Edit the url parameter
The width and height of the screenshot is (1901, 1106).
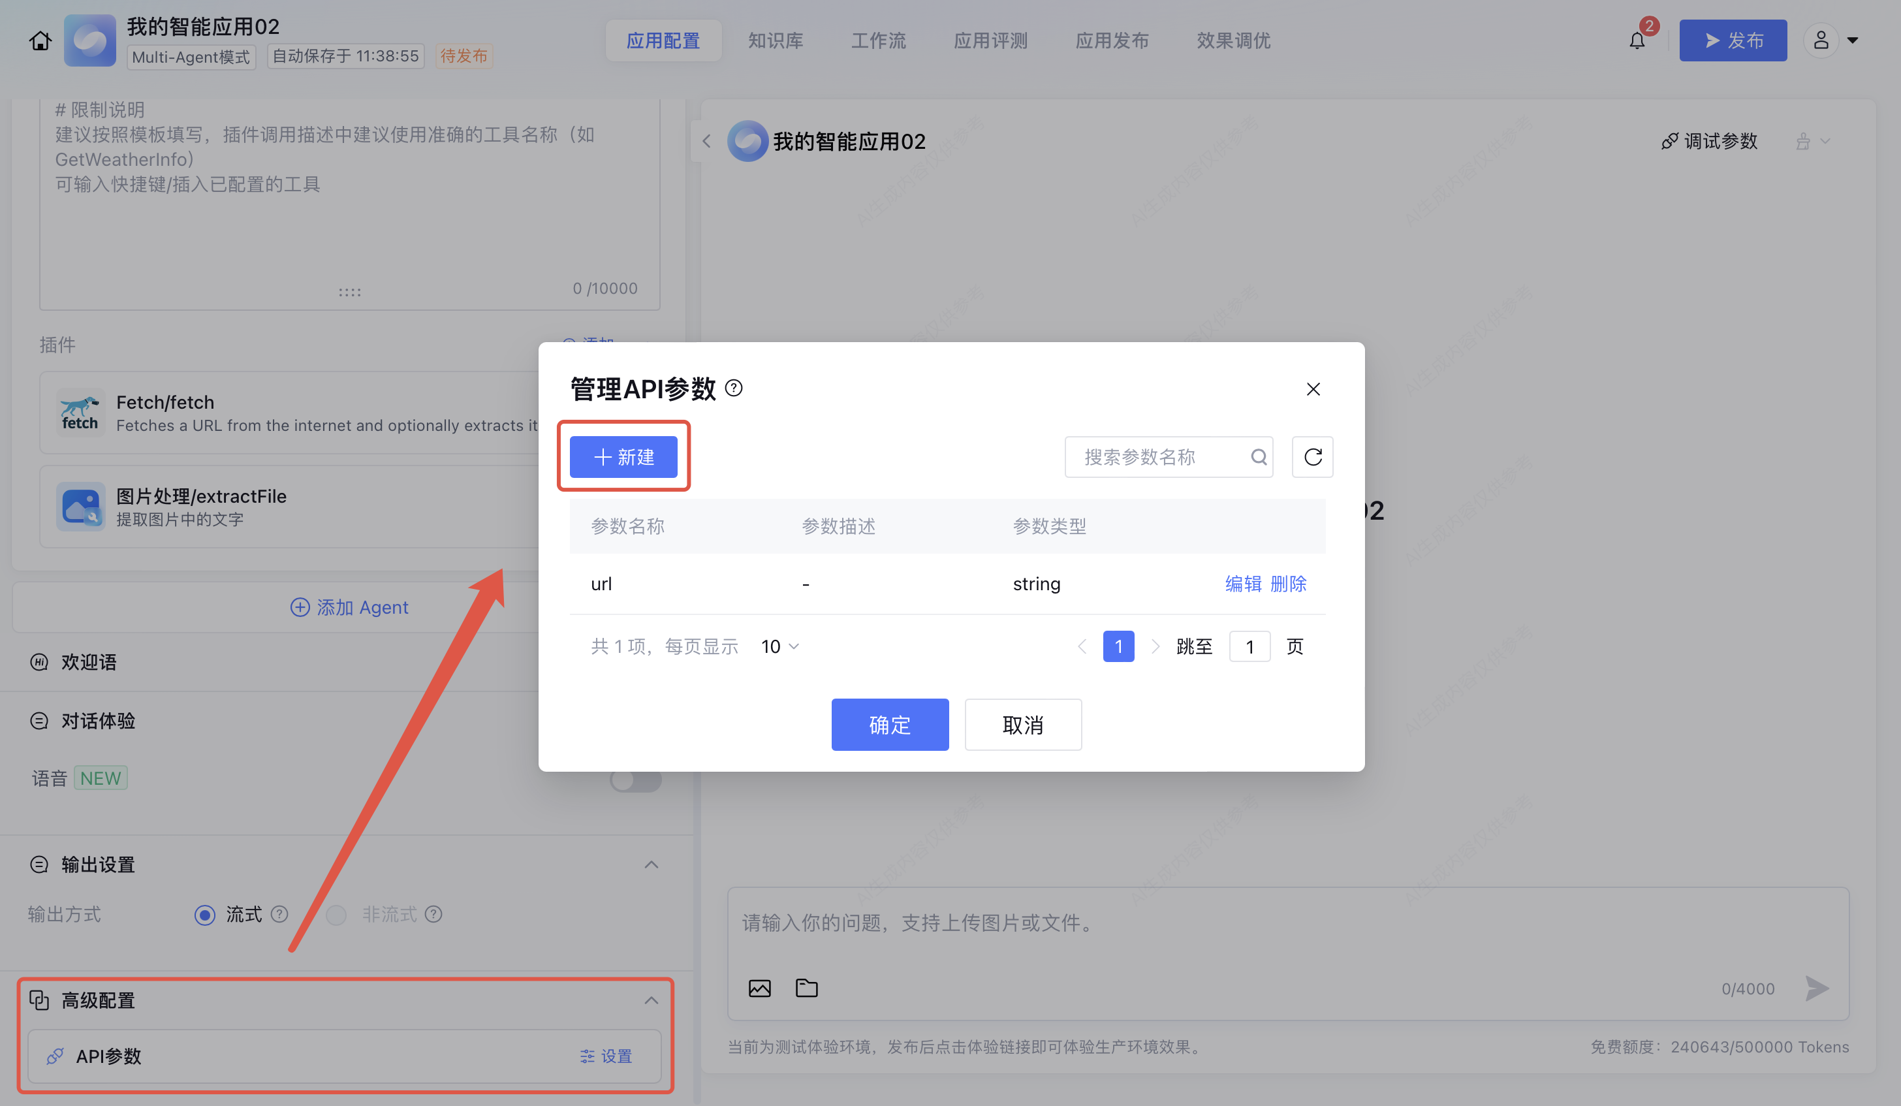[x=1243, y=583]
